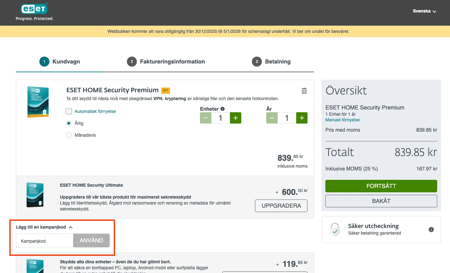Enable the Automatisk förnyelse checkbox
Screen dimensions: 450x273
69,111
